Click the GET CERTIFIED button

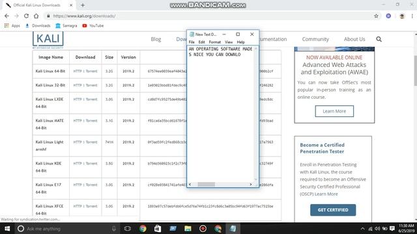click(333, 210)
